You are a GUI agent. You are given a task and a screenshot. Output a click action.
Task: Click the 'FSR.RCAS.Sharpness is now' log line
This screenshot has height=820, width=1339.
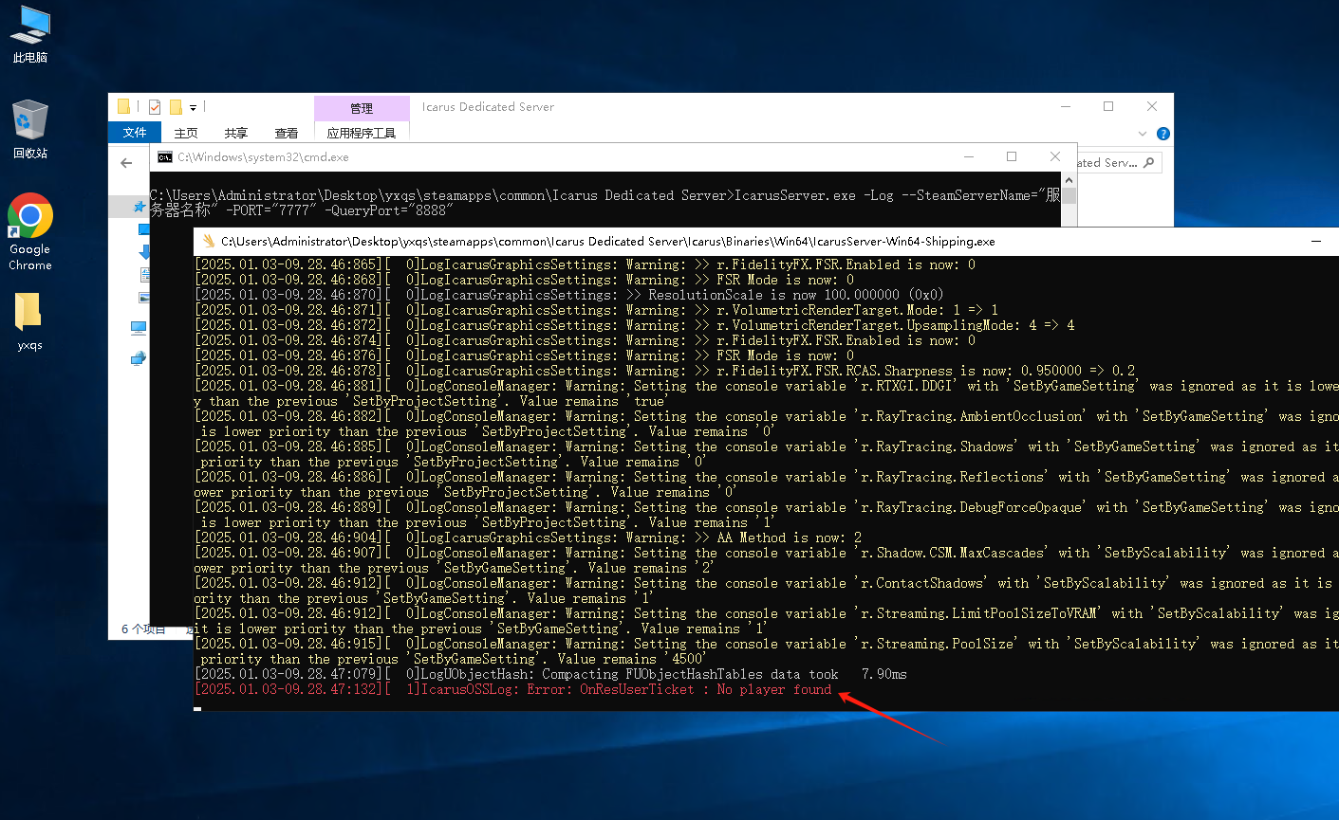click(665, 371)
